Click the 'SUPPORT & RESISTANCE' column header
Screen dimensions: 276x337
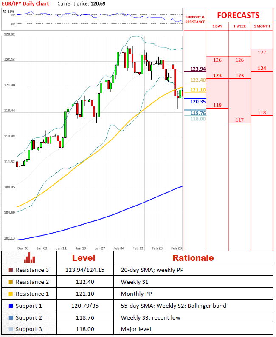[x=195, y=19]
